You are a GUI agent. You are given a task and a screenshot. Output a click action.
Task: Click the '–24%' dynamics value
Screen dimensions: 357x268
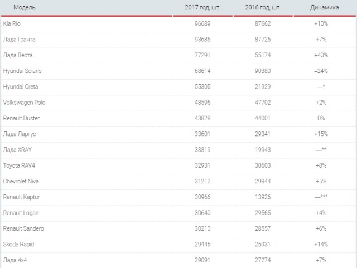tap(321, 71)
